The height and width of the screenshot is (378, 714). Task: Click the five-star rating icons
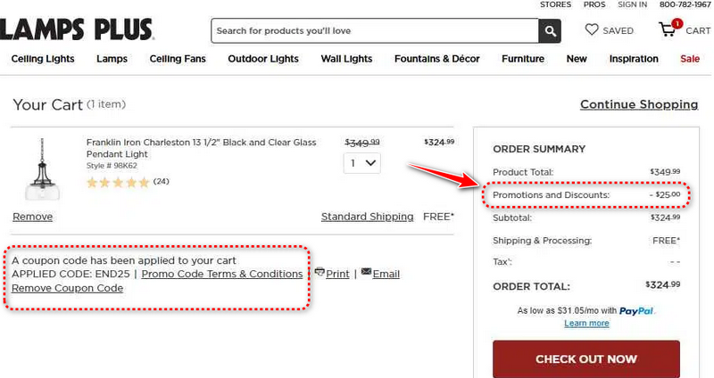pos(118,182)
